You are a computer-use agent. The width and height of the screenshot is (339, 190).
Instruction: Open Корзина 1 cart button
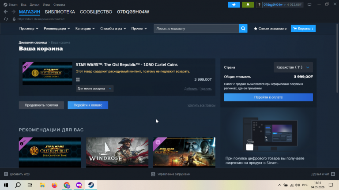tap(303, 29)
